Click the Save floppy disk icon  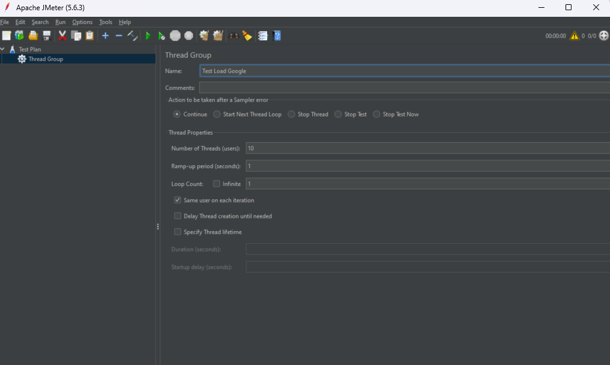click(46, 36)
